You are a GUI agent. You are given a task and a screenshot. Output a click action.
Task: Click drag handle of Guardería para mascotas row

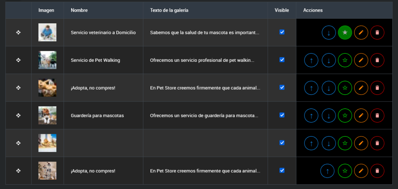[18, 115]
